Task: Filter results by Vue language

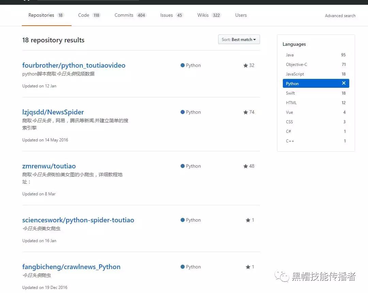Action: pos(316,112)
